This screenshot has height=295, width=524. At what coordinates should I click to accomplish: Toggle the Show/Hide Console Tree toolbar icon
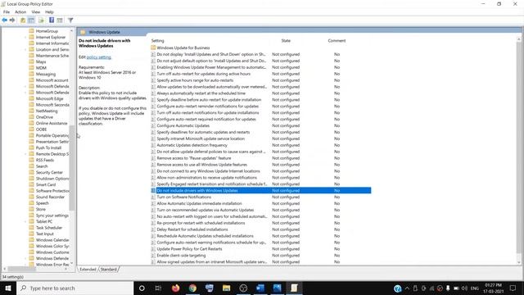tap(31, 20)
